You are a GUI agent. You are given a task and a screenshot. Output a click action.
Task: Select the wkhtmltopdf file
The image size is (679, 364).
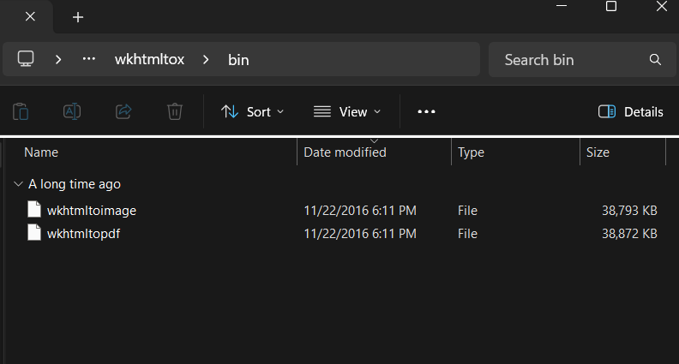83,233
